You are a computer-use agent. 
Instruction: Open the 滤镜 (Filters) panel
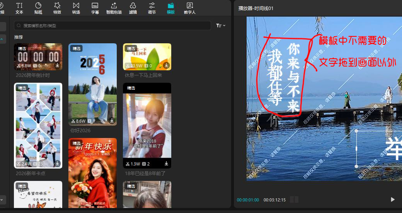(133, 8)
